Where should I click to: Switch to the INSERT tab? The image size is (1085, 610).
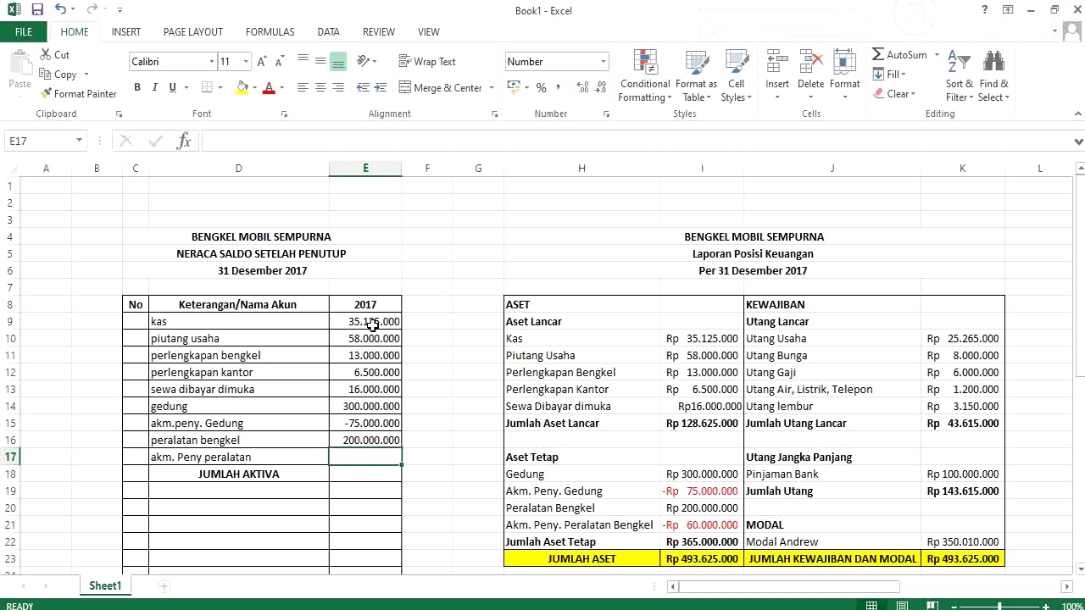(x=126, y=31)
